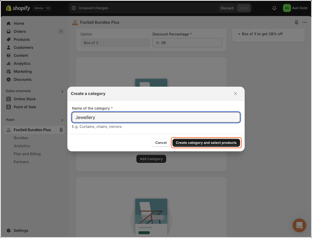Cancel the category creation
This screenshot has height=238, width=312.
tap(161, 143)
